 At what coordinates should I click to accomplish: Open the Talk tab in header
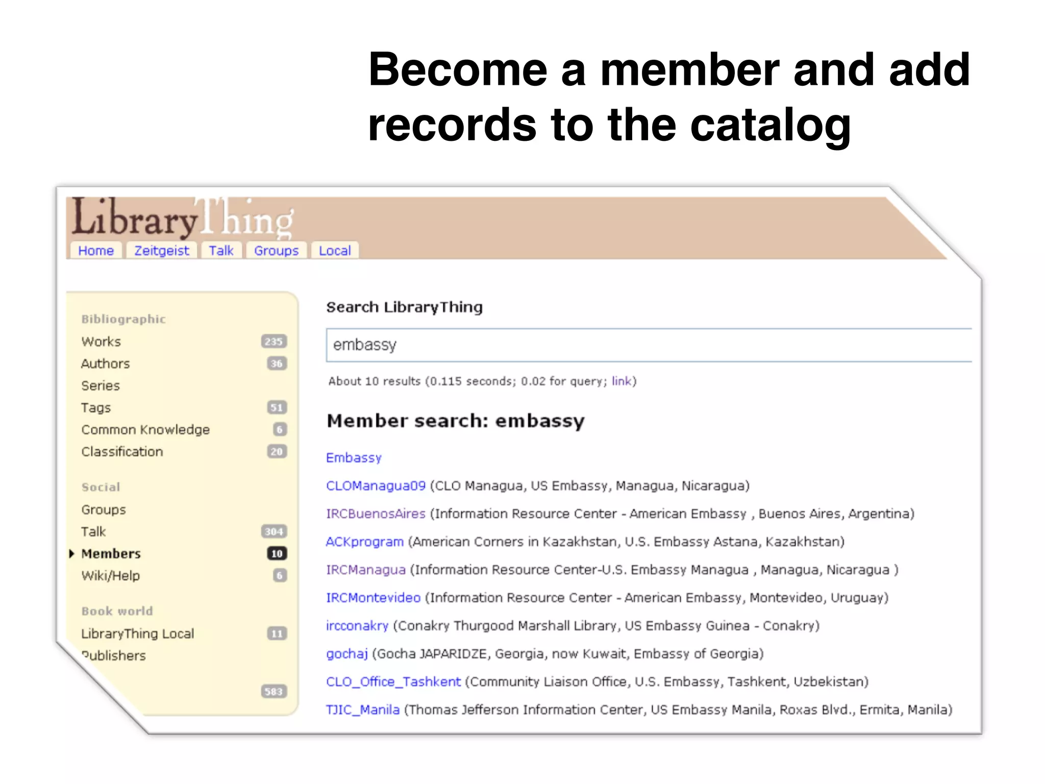[221, 251]
